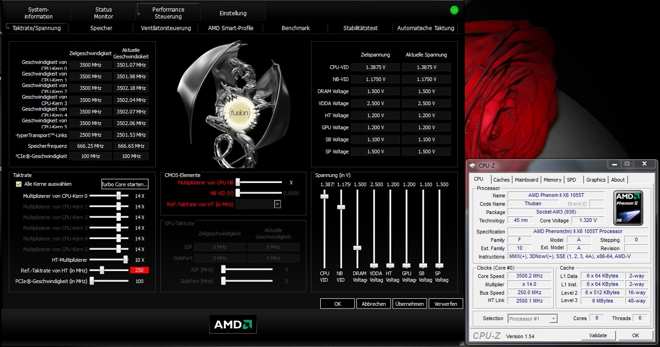Adjust the CPU VID voltage slider

pos(324,196)
